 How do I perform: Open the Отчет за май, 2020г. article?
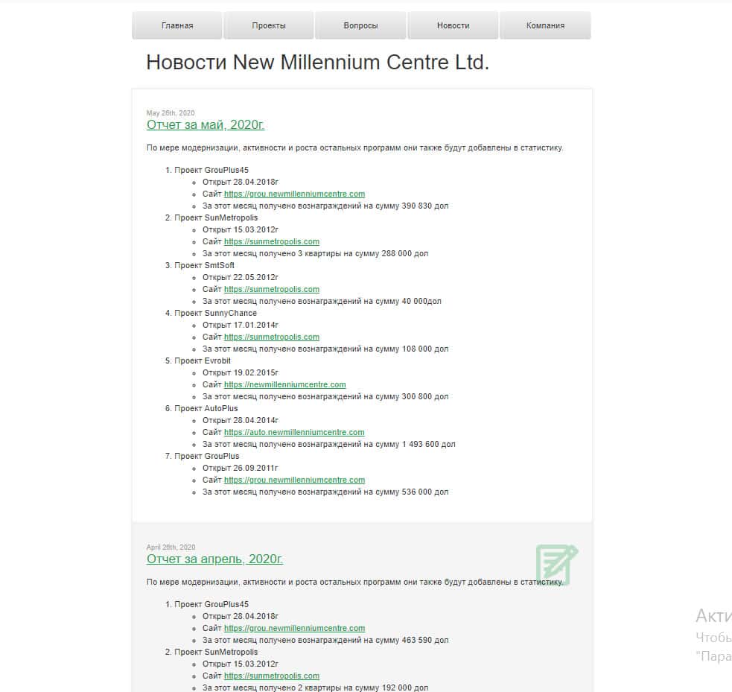(206, 124)
